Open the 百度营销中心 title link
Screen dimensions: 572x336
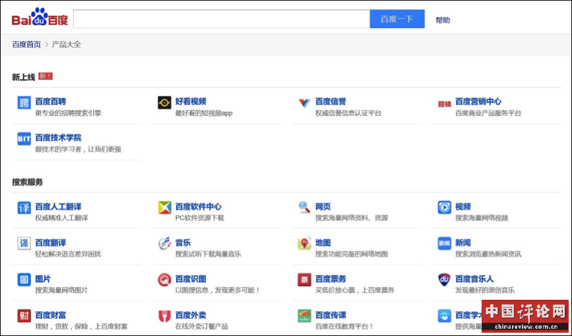coord(478,101)
